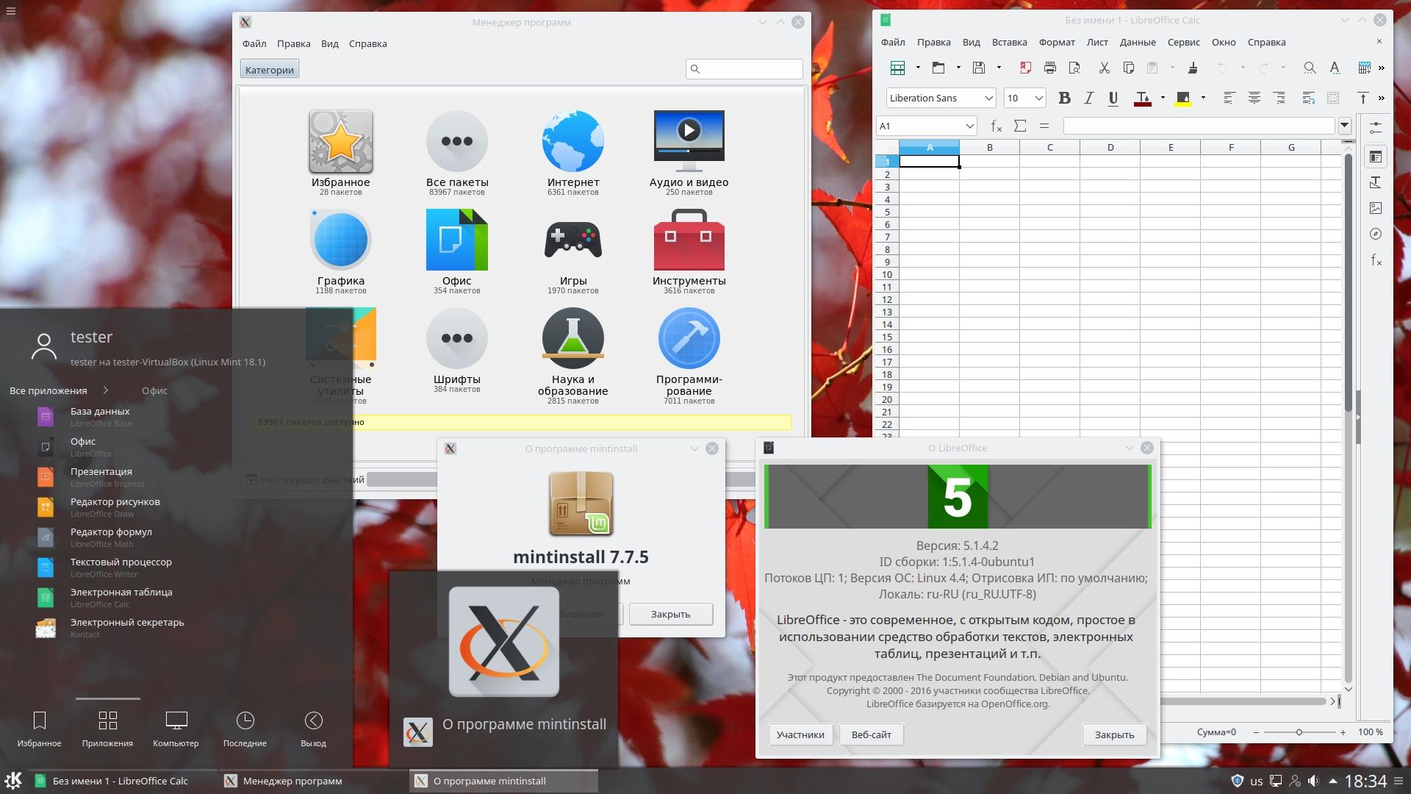This screenshot has width=1411, height=794.
Task: Open the font size 10 dropdown
Action: coord(1039,98)
